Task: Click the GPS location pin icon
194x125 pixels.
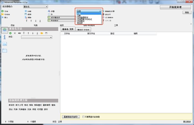Action: tap(103, 20)
